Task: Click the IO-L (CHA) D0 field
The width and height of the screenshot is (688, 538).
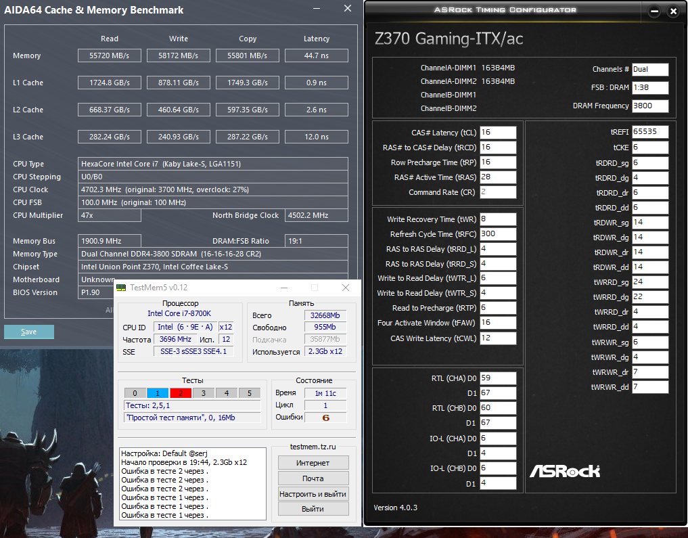Action: [x=498, y=439]
